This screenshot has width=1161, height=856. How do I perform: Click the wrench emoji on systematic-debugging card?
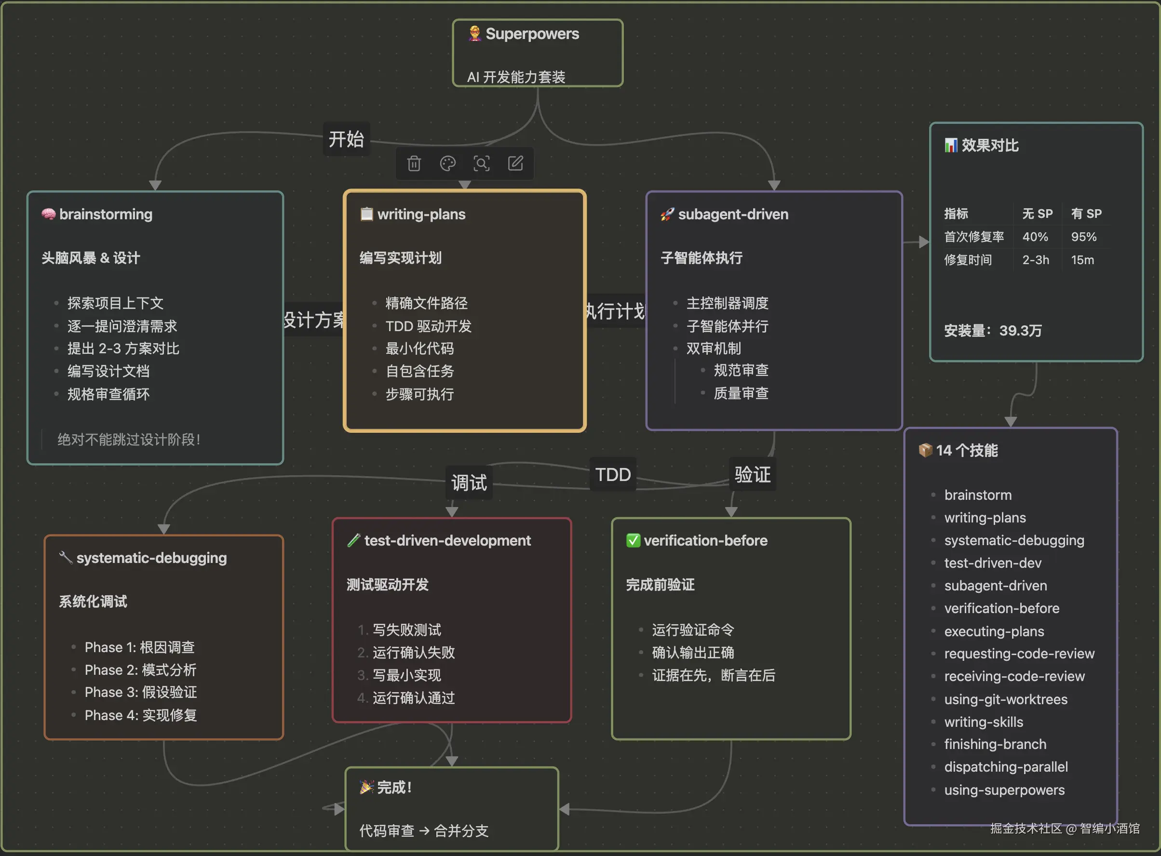coord(65,558)
